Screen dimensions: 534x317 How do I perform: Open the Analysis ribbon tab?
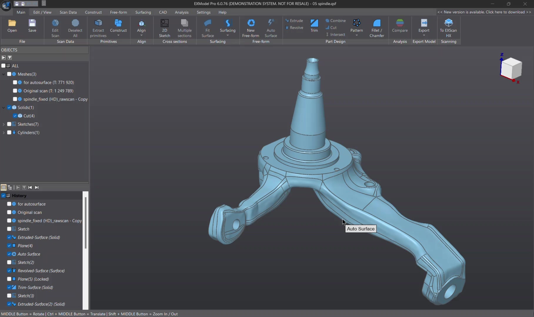click(181, 12)
